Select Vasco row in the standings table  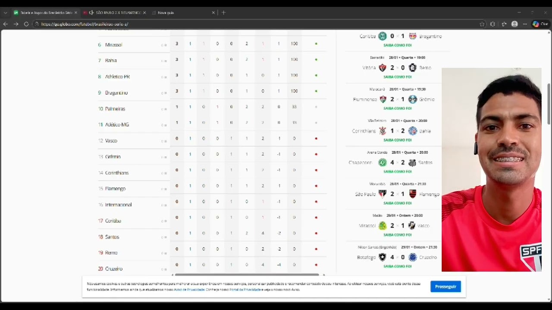tap(211, 140)
